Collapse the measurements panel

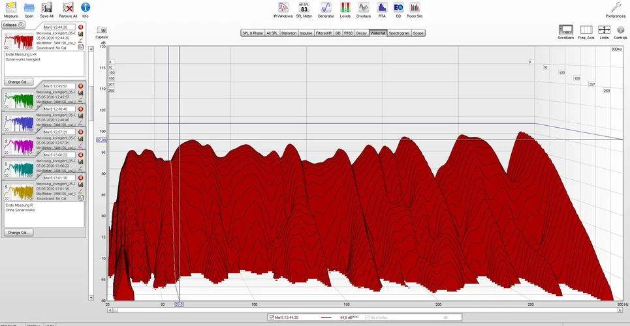point(13,25)
